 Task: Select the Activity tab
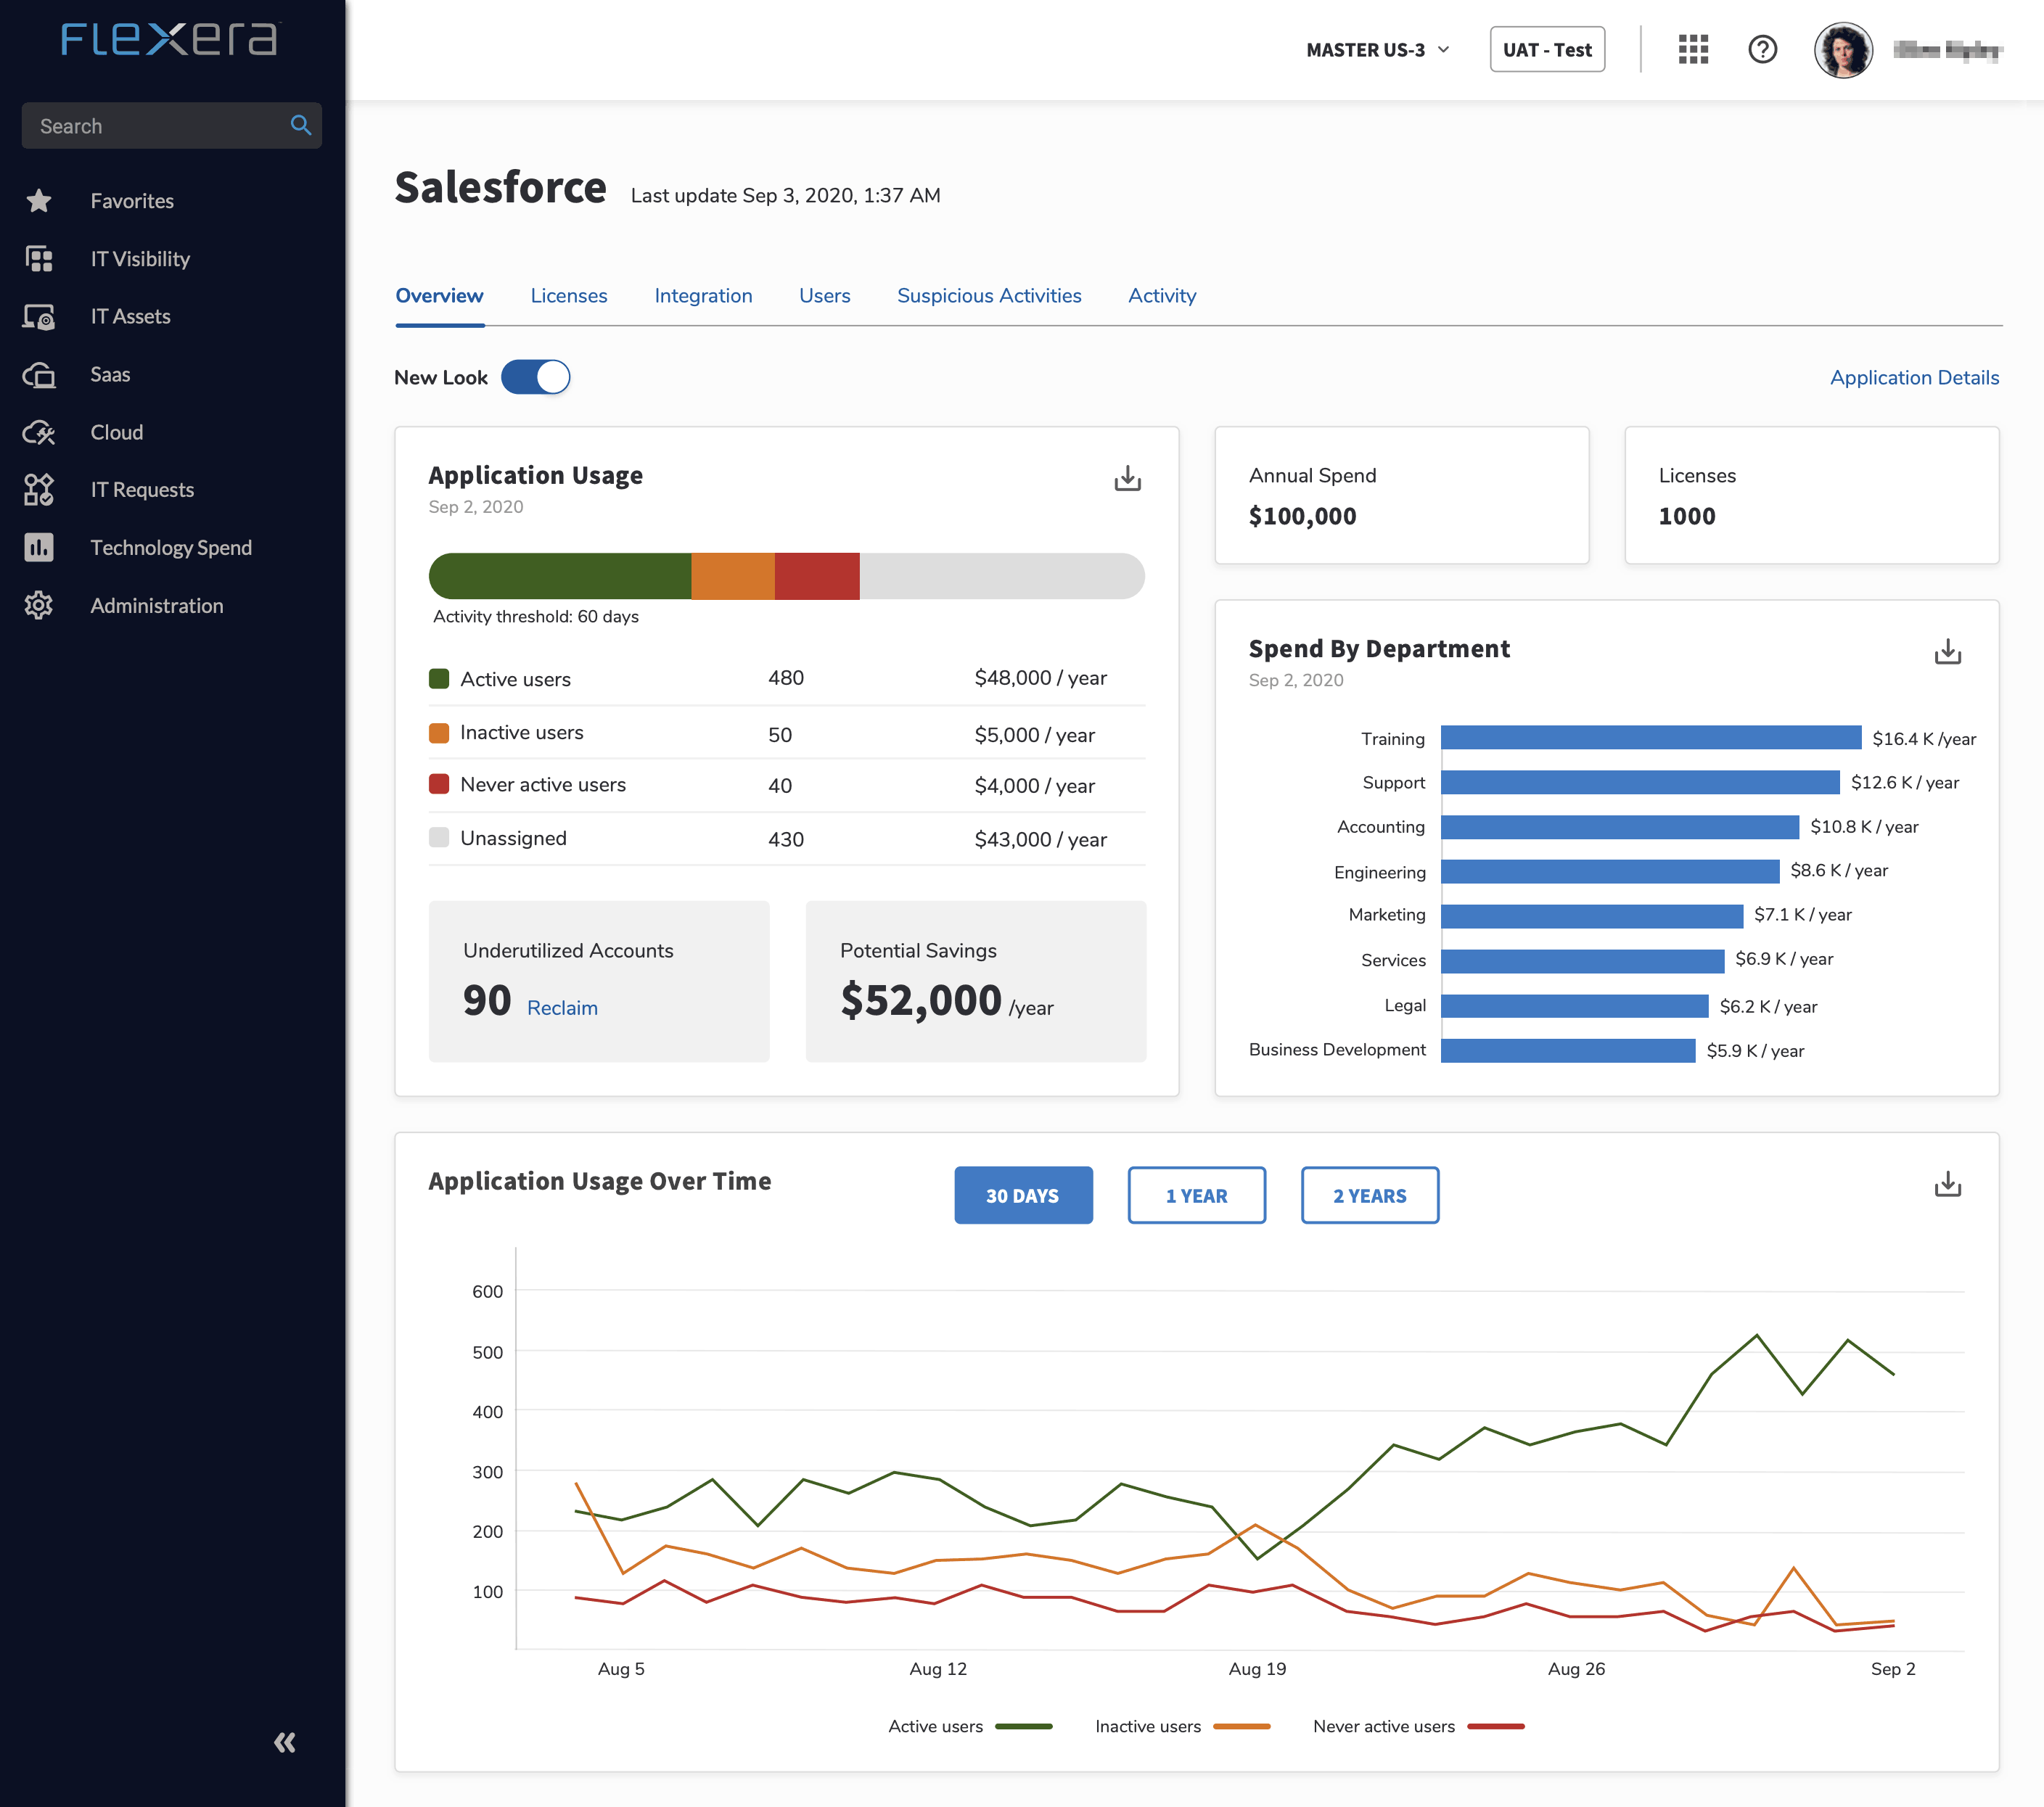1162,296
